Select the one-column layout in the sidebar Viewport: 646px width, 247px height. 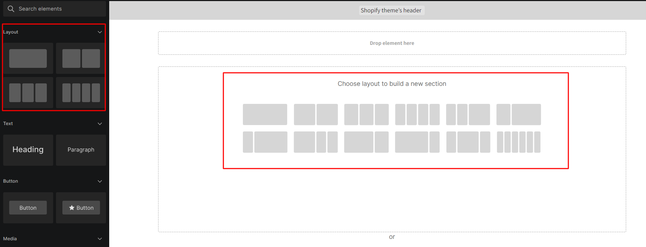(28, 58)
